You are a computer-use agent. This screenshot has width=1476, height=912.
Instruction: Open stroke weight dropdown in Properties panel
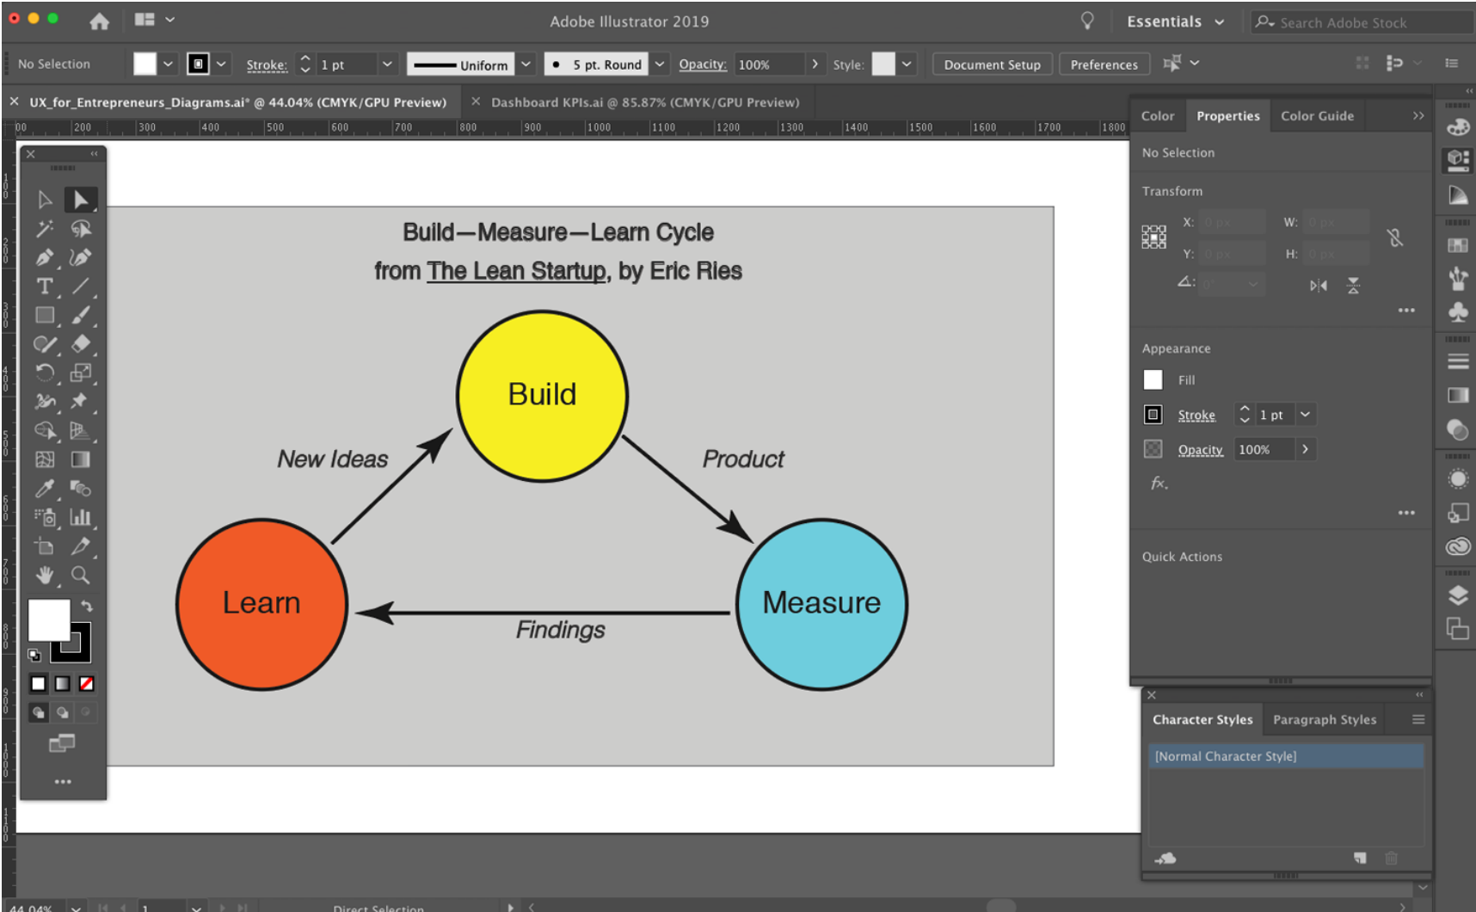pyautogui.click(x=1306, y=415)
